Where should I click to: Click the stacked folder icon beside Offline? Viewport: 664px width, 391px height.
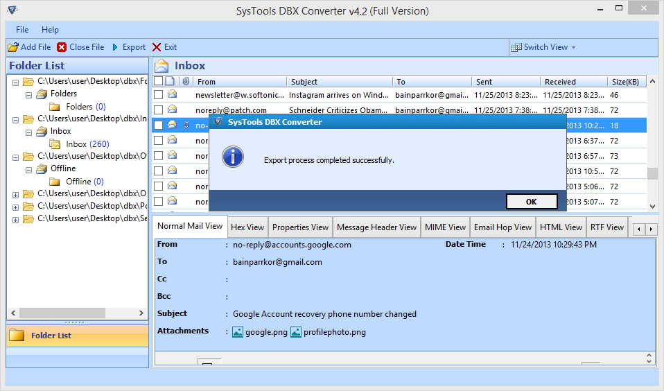[x=42, y=168]
